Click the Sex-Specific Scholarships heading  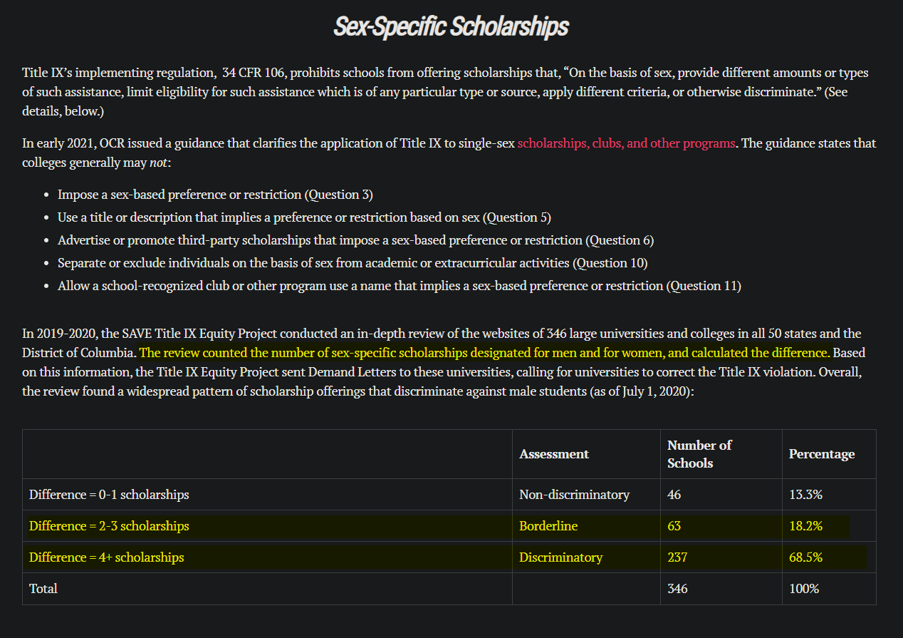click(451, 27)
